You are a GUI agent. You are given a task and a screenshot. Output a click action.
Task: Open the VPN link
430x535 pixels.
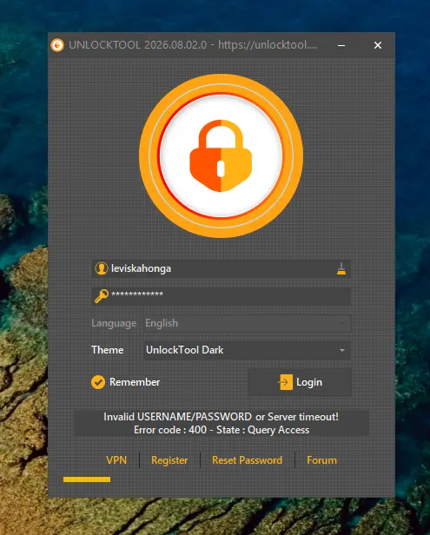point(116,460)
